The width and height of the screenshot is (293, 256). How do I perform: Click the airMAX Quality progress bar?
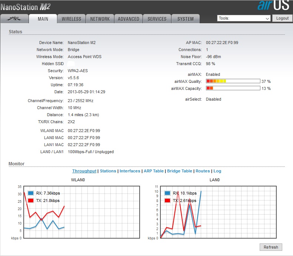233,81
